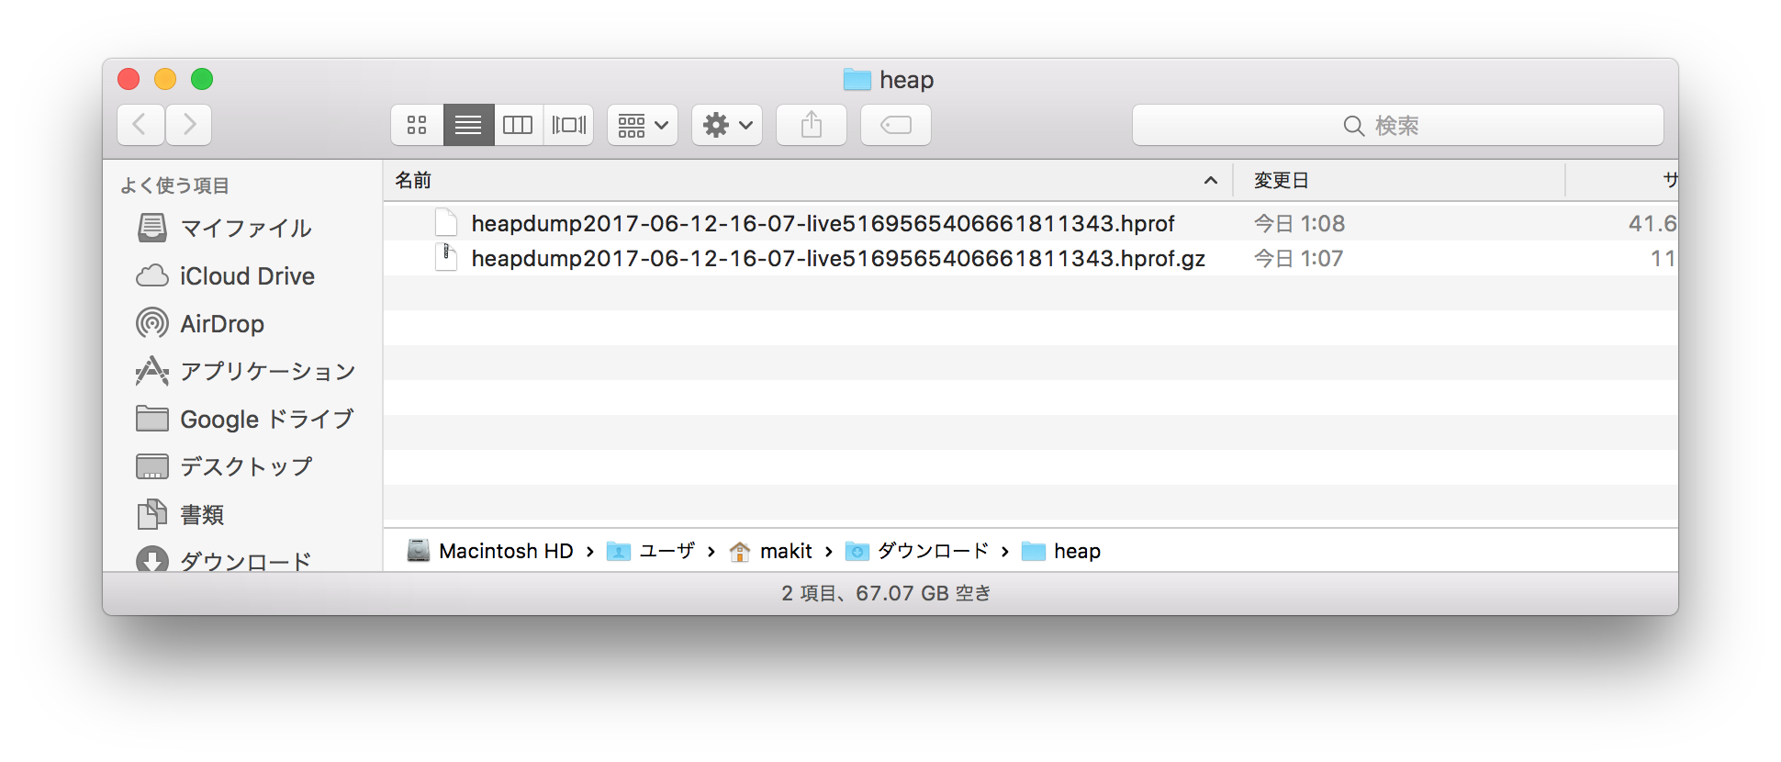Minimize the heap Finder window
This screenshot has height=762, width=1781.
(x=165, y=79)
